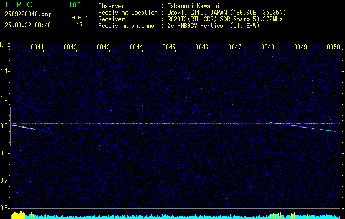
Task: Select the 0048 time marker
Action: point(268,48)
